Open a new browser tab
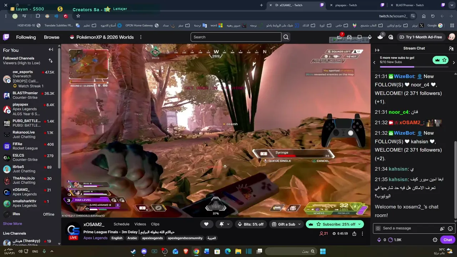The width and height of the screenshot is (457, 257). click(261, 5)
